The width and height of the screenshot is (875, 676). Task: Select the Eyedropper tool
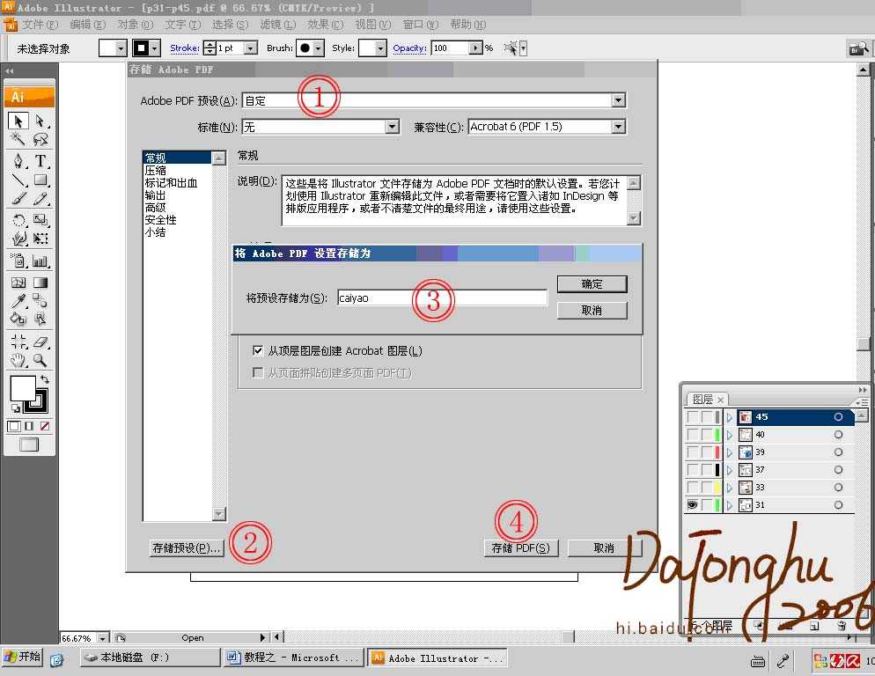coord(18,301)
